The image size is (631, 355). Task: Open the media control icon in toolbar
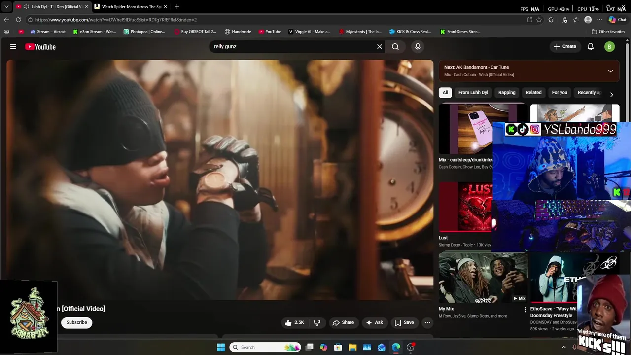click(x=564, y=20)
